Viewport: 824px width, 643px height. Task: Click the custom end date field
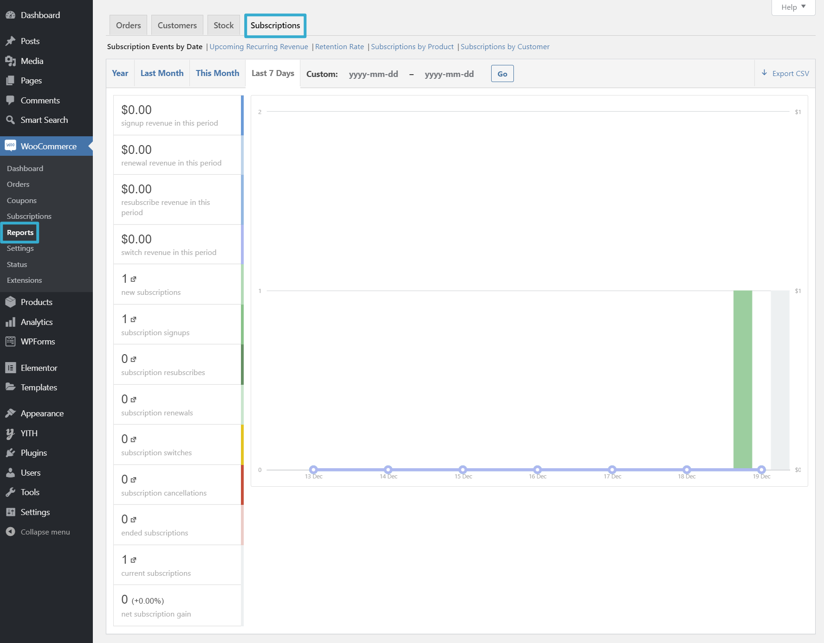449,74
